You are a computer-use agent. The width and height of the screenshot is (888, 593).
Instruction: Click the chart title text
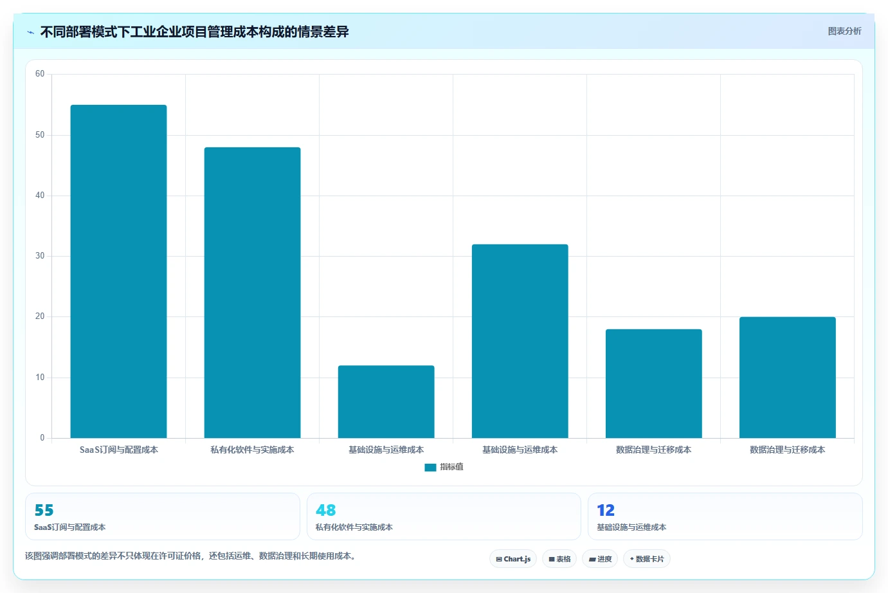tap(194, 32)
